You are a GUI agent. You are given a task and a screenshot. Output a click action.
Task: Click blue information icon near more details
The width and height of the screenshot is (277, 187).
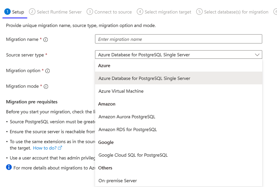pyautogui.click(x=9, y=167)
